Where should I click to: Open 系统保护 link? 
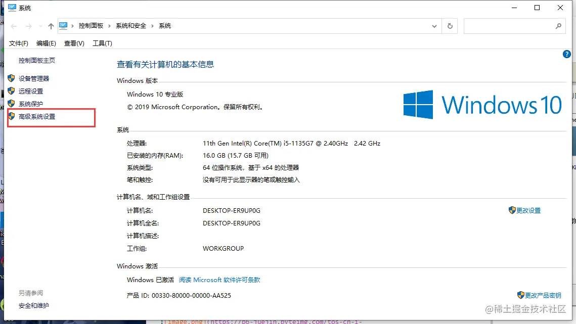(31, 104)
